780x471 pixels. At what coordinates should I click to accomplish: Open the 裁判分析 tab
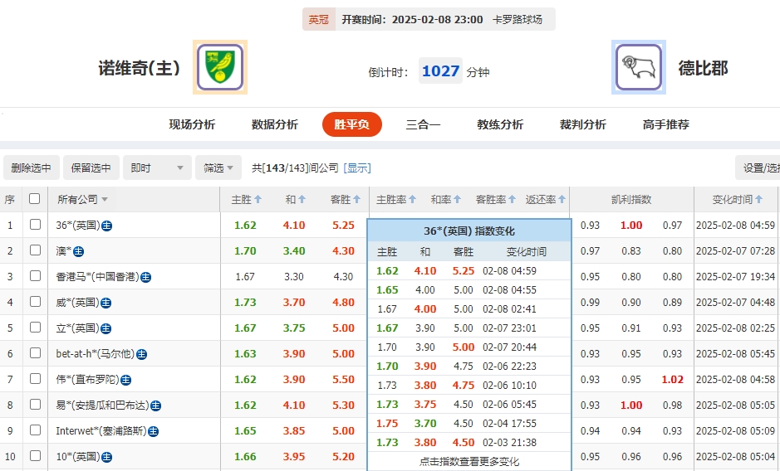coord(582,124)
